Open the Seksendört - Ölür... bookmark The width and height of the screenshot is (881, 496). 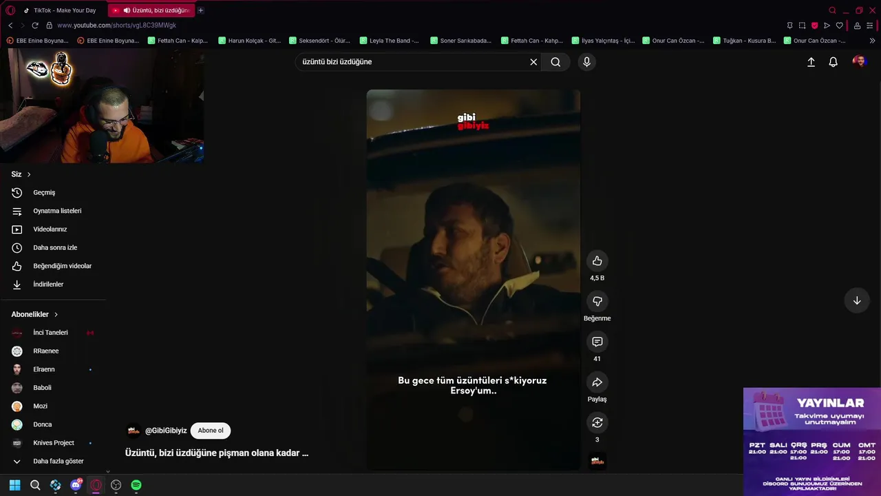320,41
